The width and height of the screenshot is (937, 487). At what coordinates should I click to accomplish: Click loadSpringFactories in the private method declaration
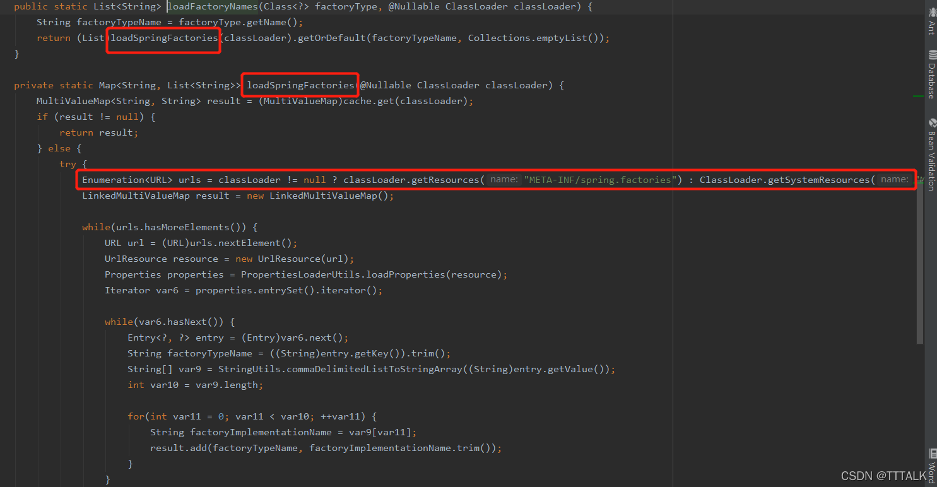[x=300, y=85]
